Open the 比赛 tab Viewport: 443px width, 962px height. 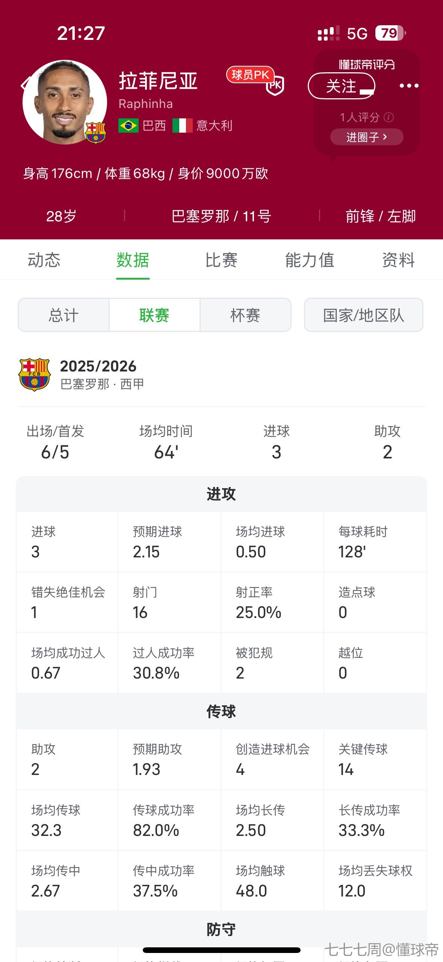tap(221, 260)
